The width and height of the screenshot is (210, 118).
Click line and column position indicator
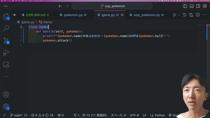(x=90, y=115)
